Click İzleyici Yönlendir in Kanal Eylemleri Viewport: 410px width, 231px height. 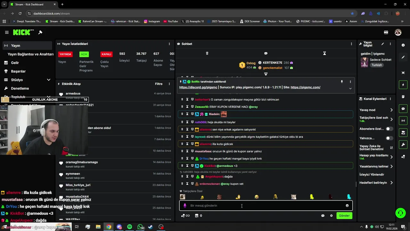point(372,175)
